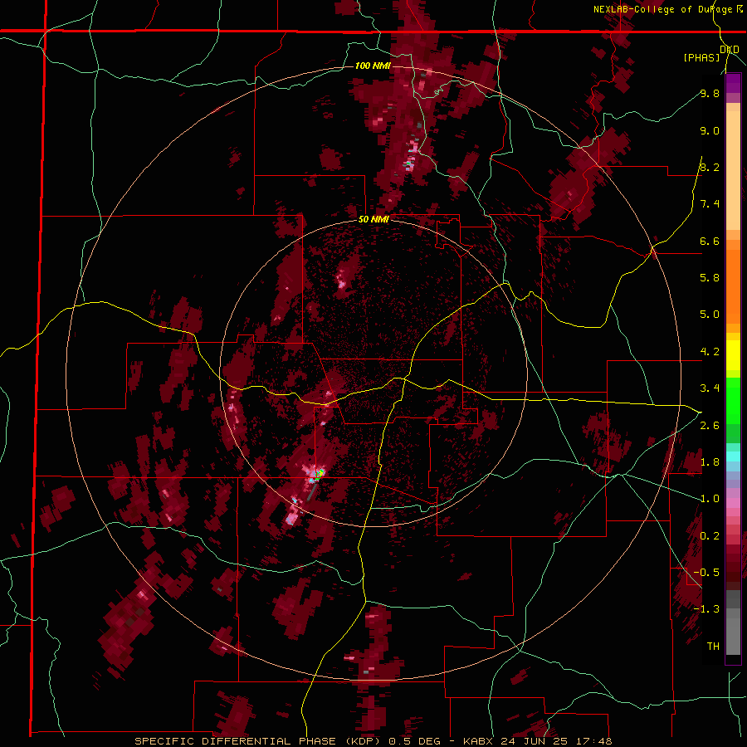Viewport: 747px width, 747px height.
Task: Click the 2.6 scale value
Action: 710,425
